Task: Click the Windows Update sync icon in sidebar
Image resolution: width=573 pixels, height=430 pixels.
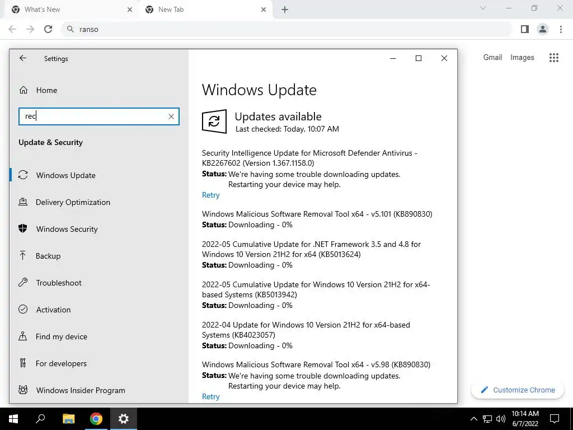Action: pyautogui.click(x=23, y=175)
